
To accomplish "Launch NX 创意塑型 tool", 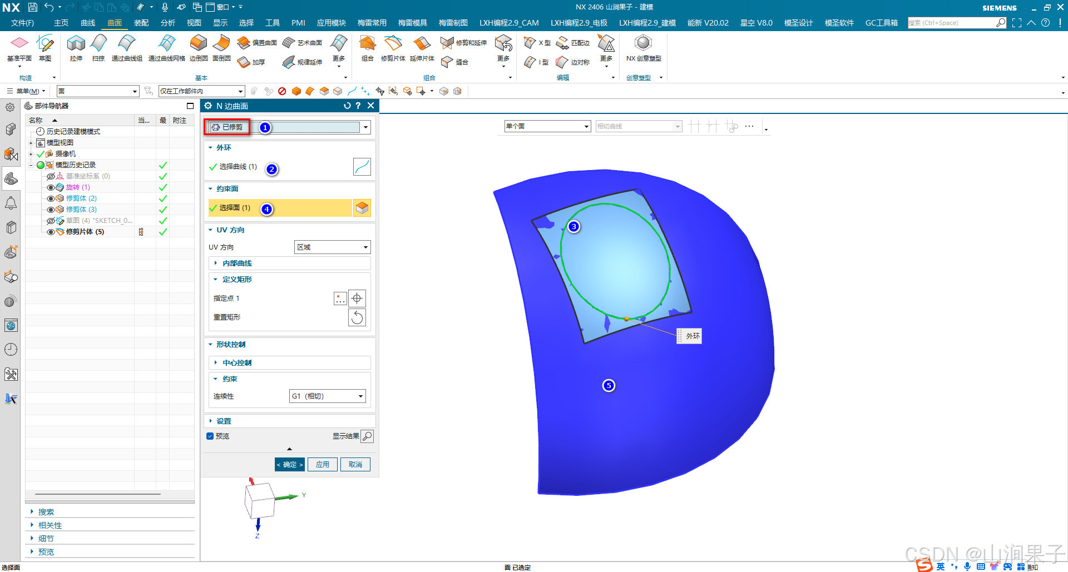I will pyautogui.click(x=644, y=48).
